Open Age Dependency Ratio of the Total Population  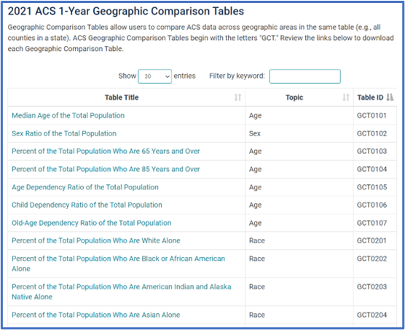(x=85, y=187)
